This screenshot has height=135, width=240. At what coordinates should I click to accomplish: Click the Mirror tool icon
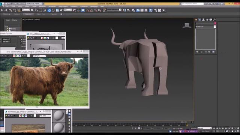[124, 10]
